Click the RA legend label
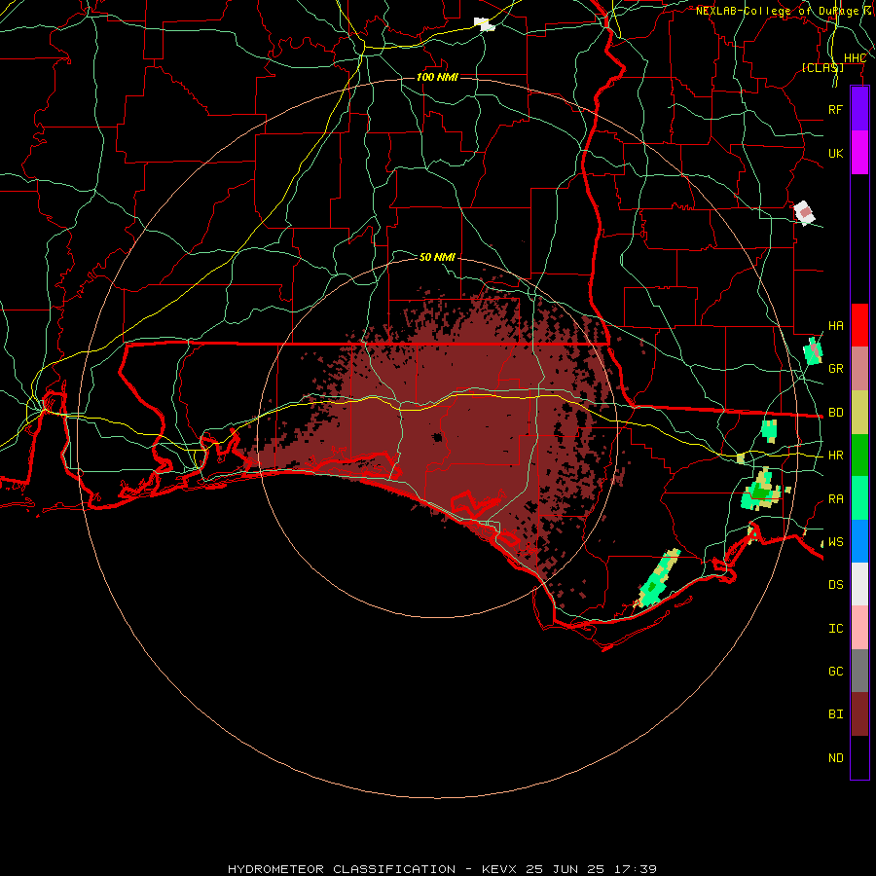Viewport: 876px width, 876px height. coord(835,499)
